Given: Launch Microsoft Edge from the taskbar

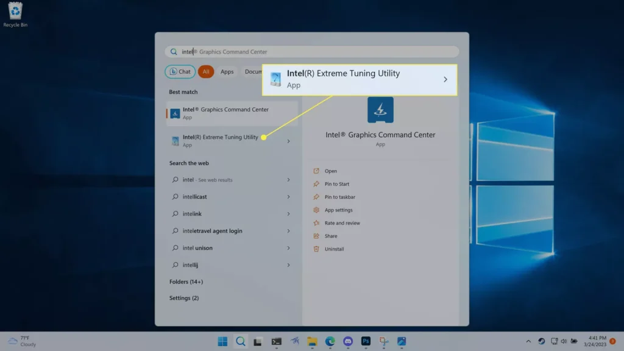Looking at the screenshot, I should (330, 341).
